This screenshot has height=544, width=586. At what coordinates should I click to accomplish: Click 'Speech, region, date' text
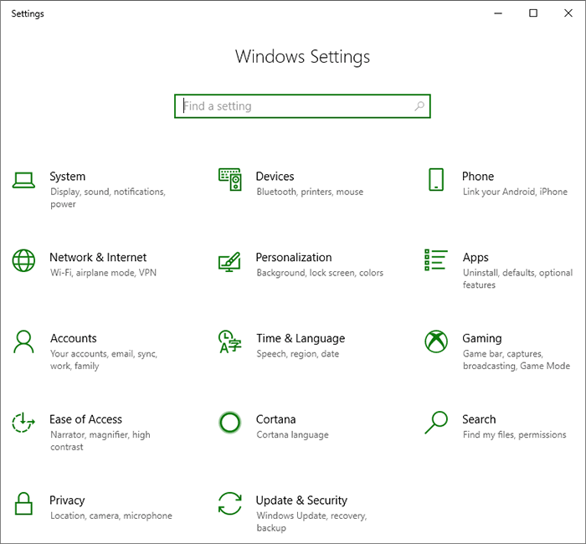coord(298,354)
